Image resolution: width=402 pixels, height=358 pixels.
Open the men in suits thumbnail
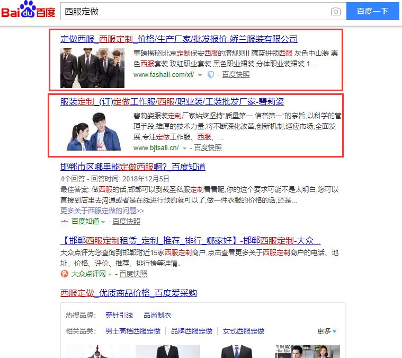coord(92,68)
